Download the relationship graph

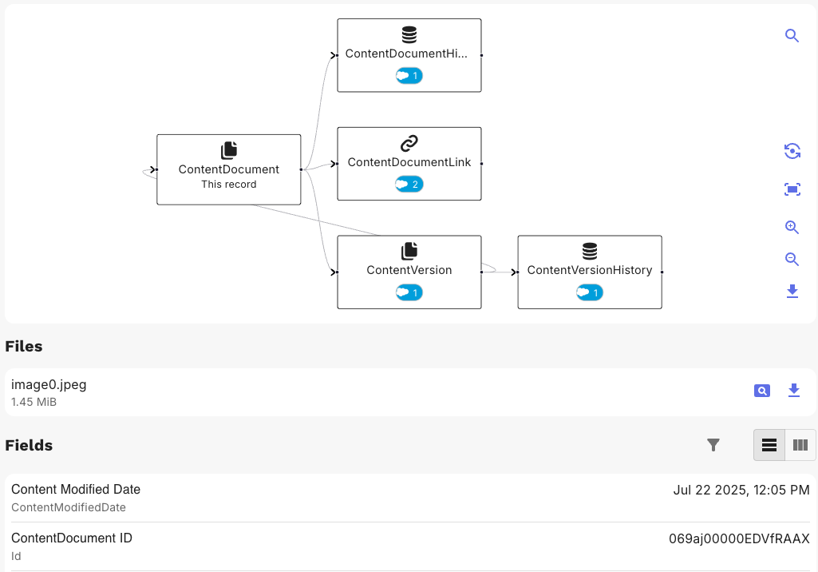[x=792, y=291]
